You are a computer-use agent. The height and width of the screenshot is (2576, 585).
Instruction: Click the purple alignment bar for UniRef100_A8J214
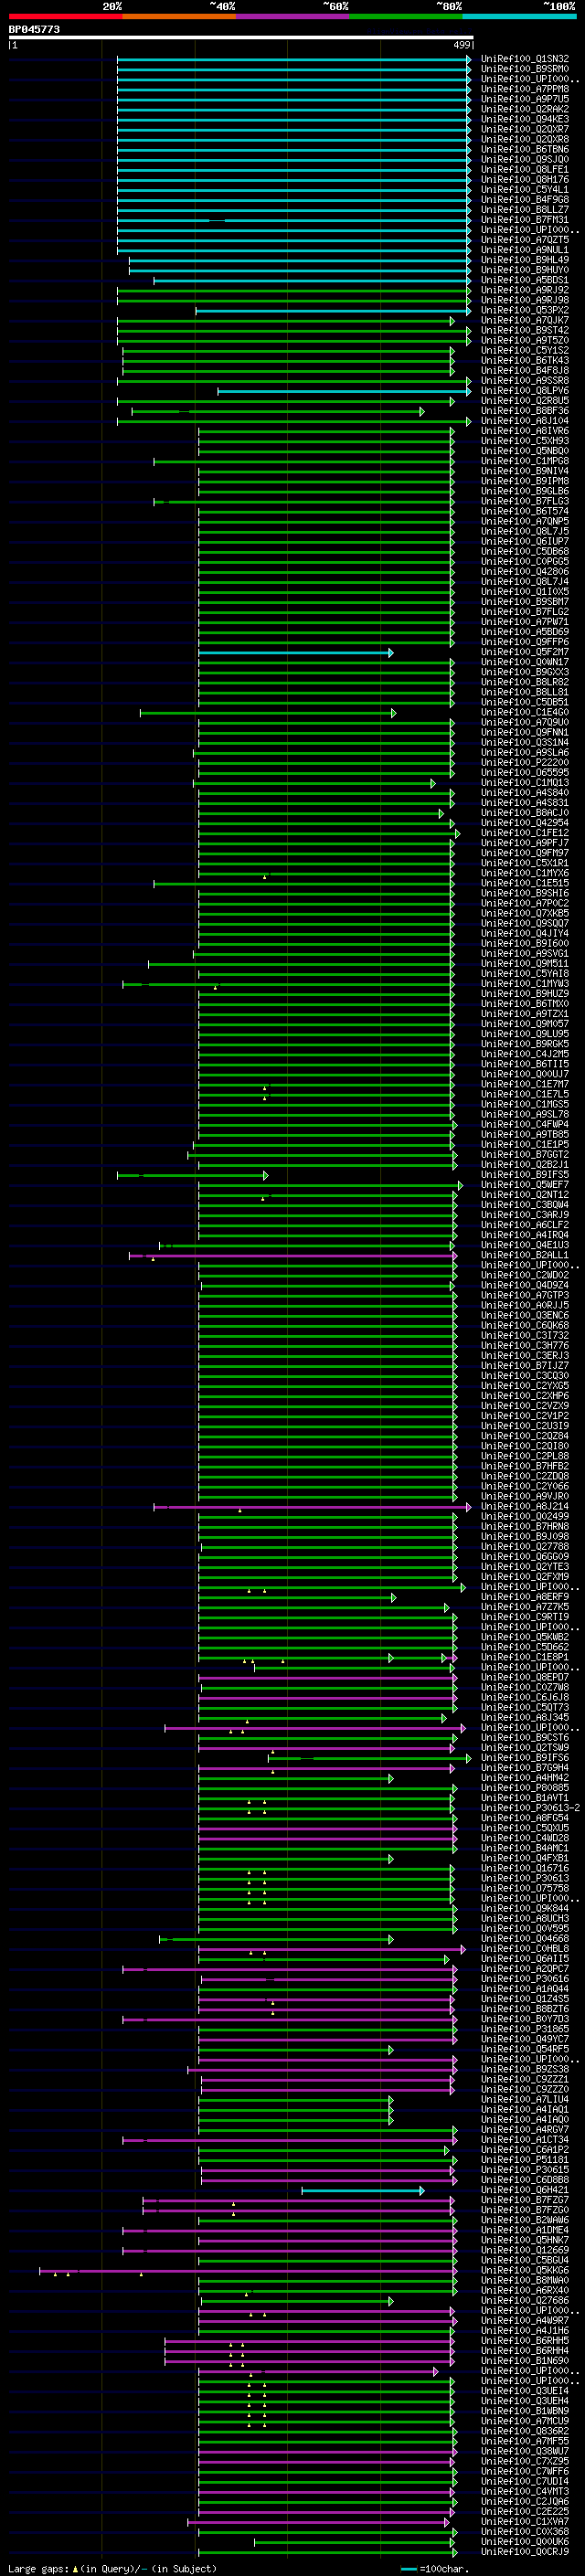pyautogui.click(x=311, y=1506)
